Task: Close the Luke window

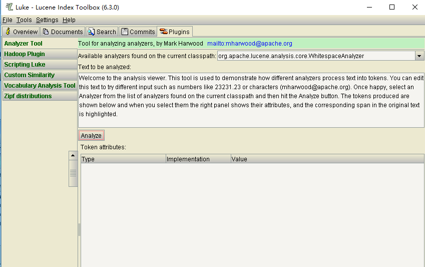Action: click(414, 7)
